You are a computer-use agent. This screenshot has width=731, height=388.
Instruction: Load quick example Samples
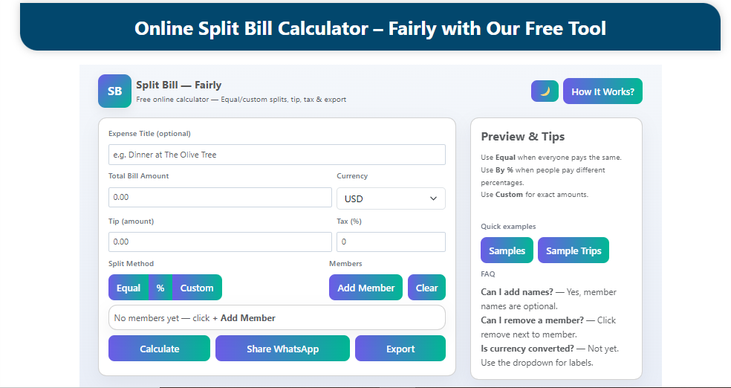tap(507, 250)
